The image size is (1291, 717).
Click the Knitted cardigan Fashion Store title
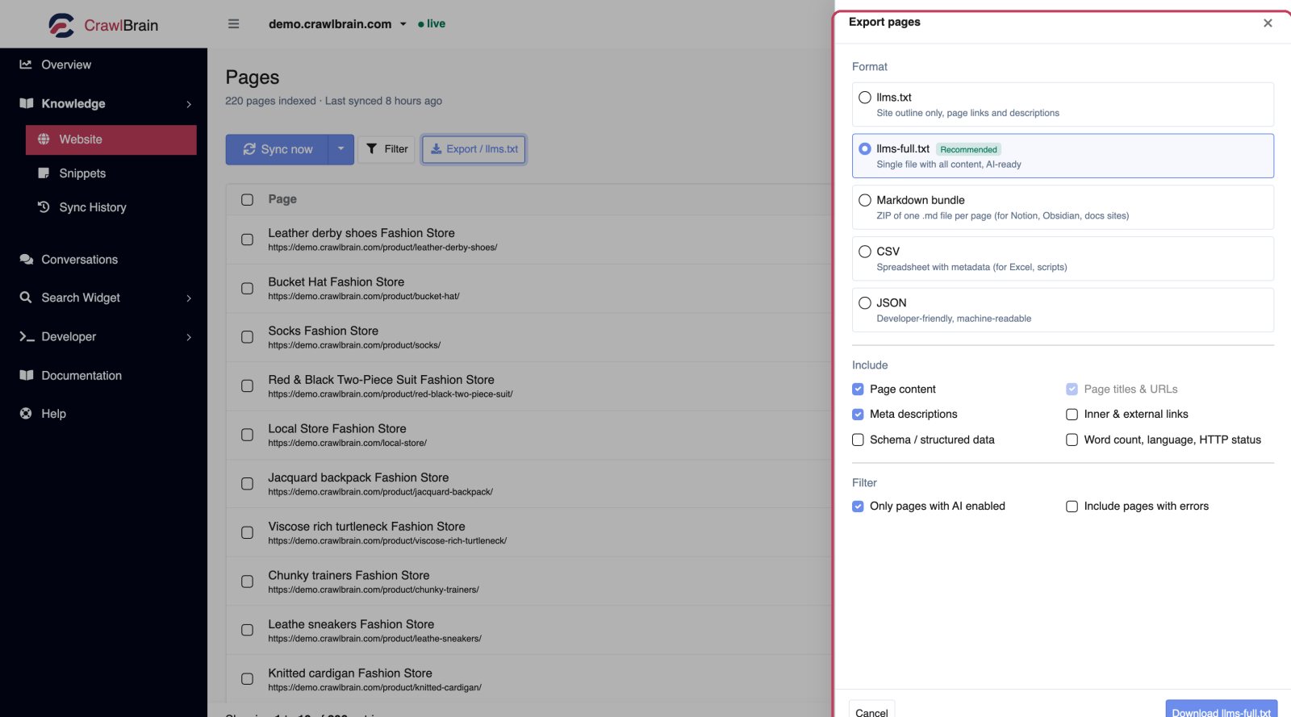pos(350,673)
